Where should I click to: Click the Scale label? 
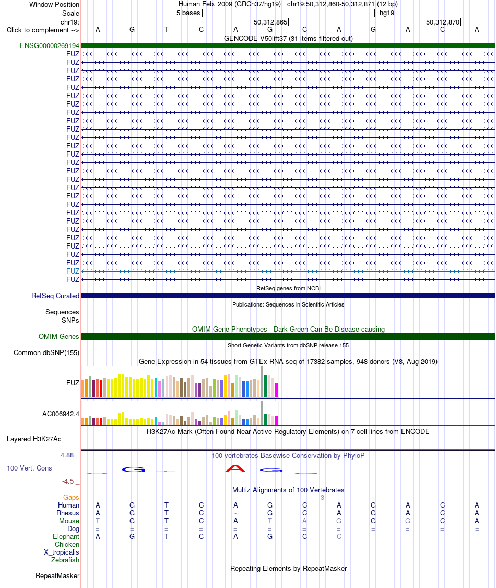[x=70, y=13]
